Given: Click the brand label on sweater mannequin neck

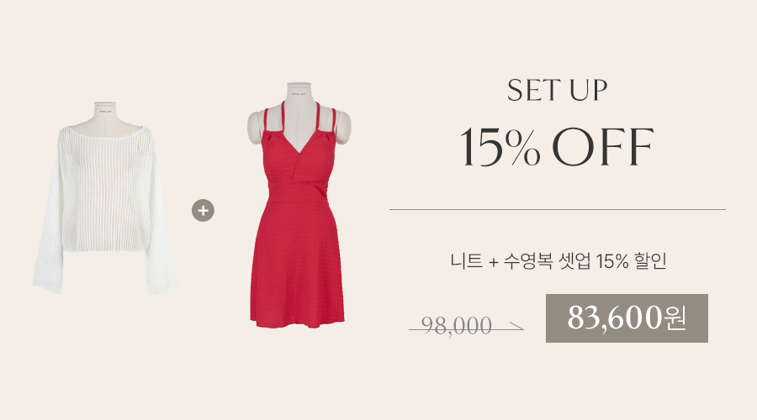Looking at the screenshot, I should pos(105,112).
